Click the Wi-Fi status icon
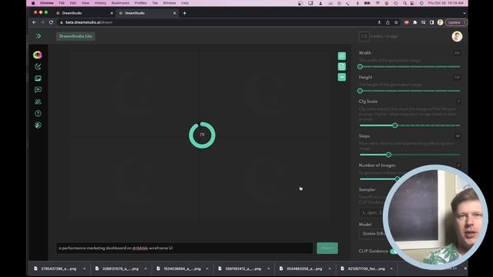Image resolution: width=493 pixels, height=277 pixels. [x=377, y=3]
